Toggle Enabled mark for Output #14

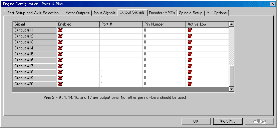[x=60, y=48]
